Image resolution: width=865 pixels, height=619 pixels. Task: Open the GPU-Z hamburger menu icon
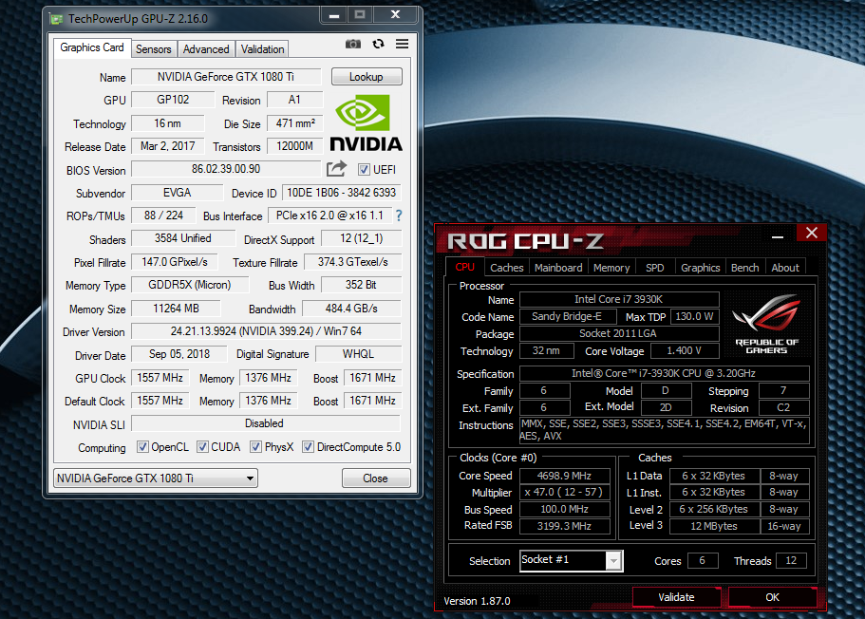pyautogui.click(x=403, y=44)
